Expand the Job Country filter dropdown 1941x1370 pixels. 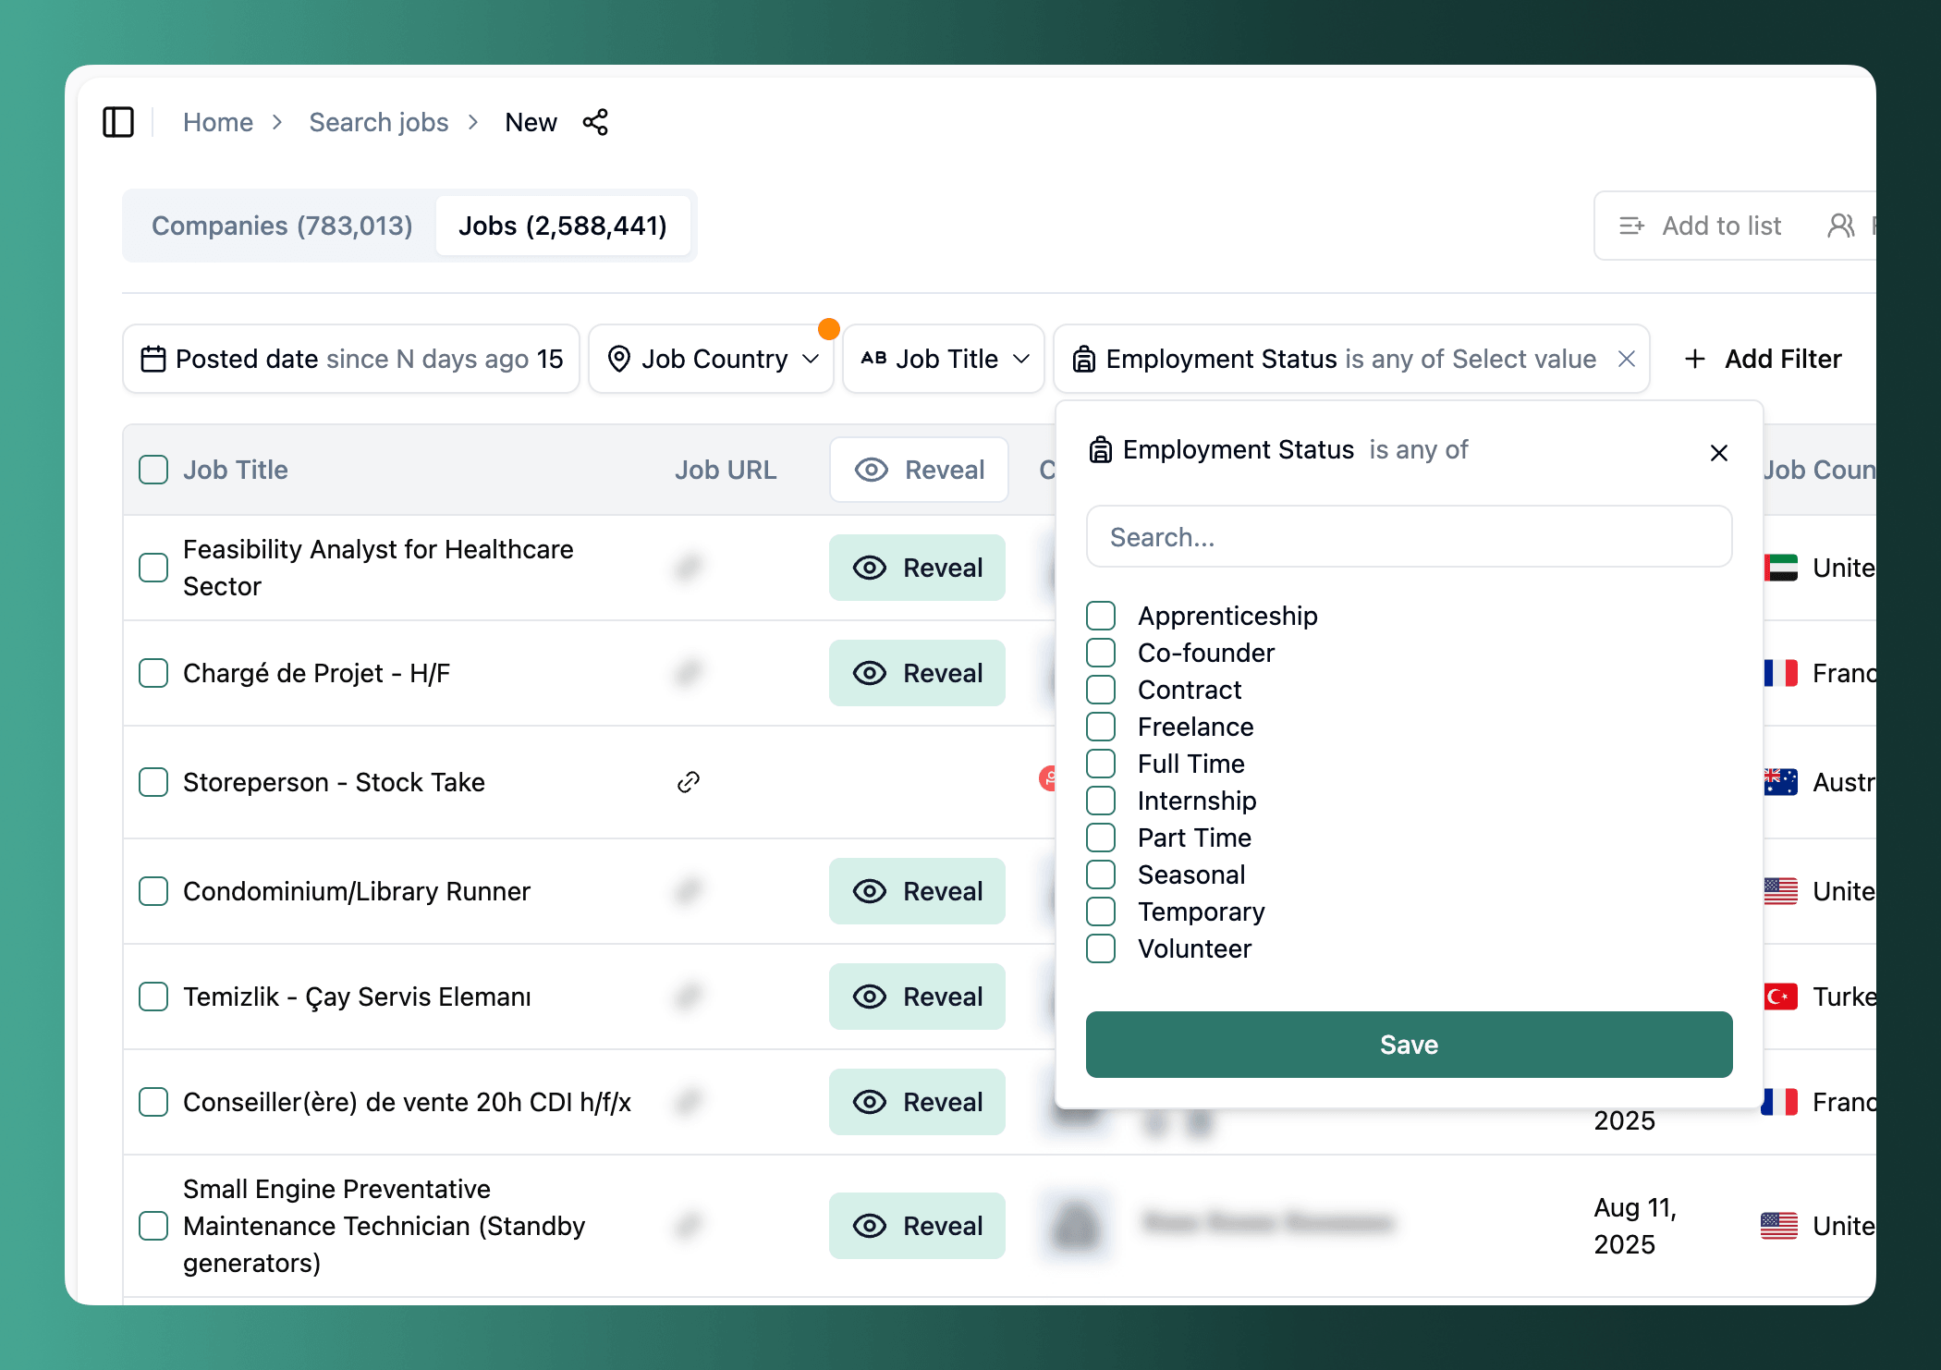click(x=712, y=359)
